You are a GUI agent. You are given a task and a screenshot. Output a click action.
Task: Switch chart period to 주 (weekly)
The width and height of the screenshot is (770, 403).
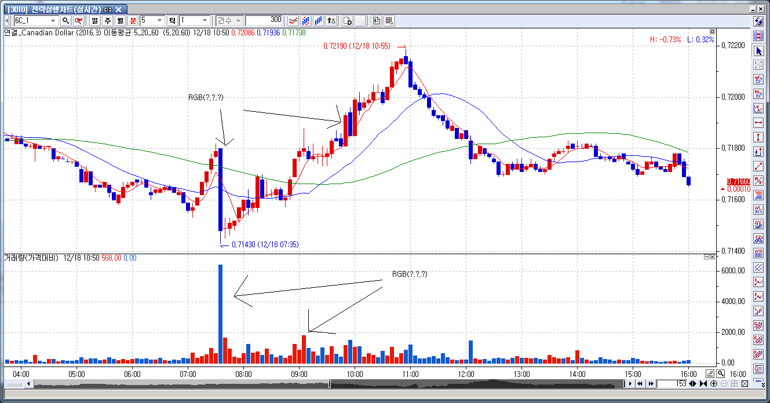click(x=107, y=21)
